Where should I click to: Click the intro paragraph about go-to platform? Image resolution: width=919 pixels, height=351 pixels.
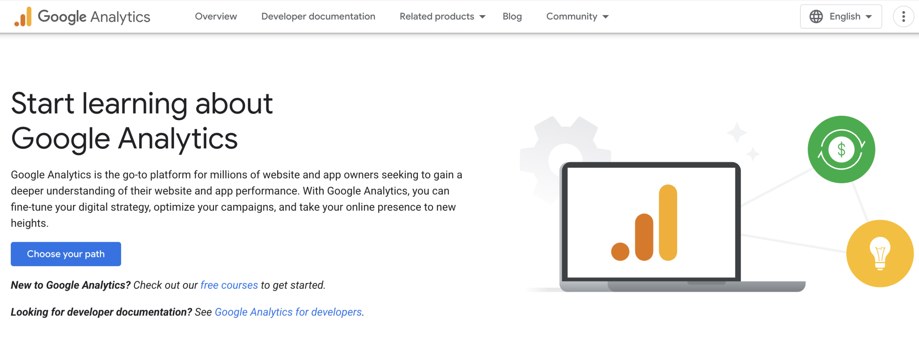(x=237, y=199)
